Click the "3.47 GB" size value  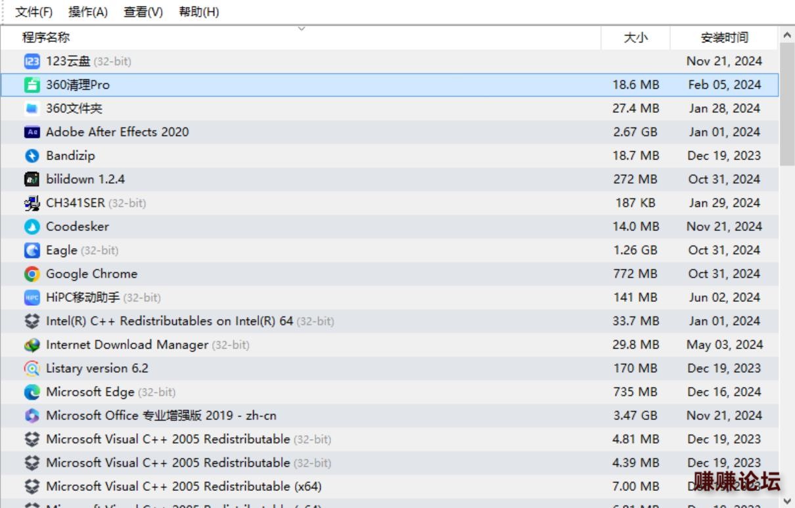click(635, 415)
